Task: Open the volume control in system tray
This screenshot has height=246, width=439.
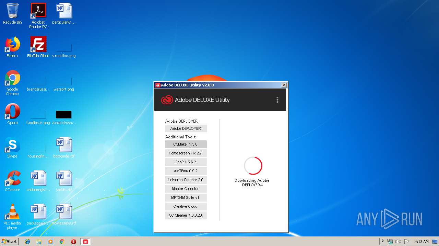Action: [398, 242]
